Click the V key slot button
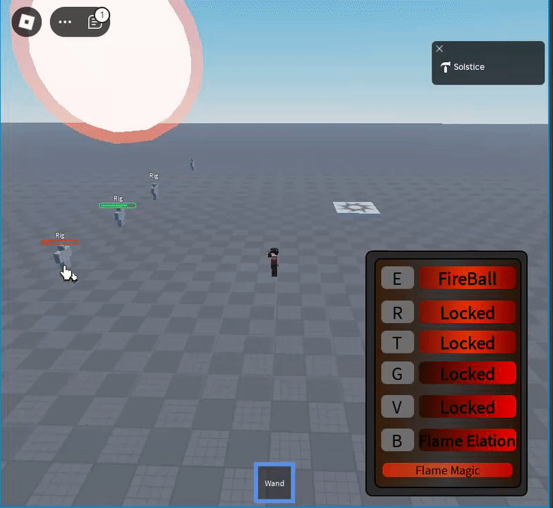Viewport: 553px width, 508px height. coord(397,406)
